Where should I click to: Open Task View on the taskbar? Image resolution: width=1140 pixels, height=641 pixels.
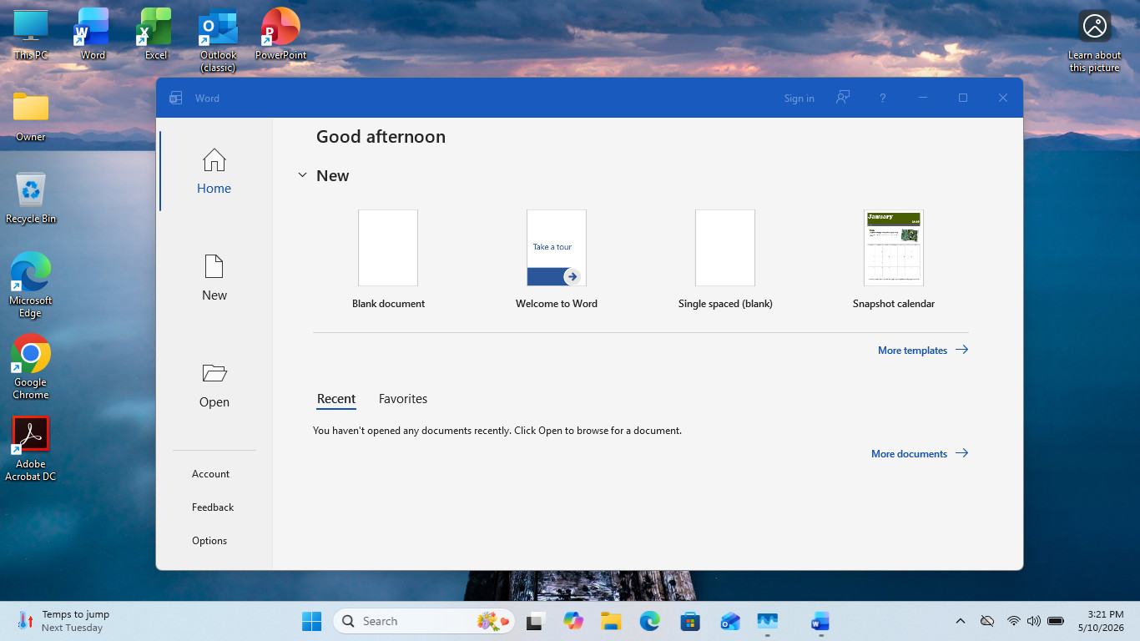534,621
